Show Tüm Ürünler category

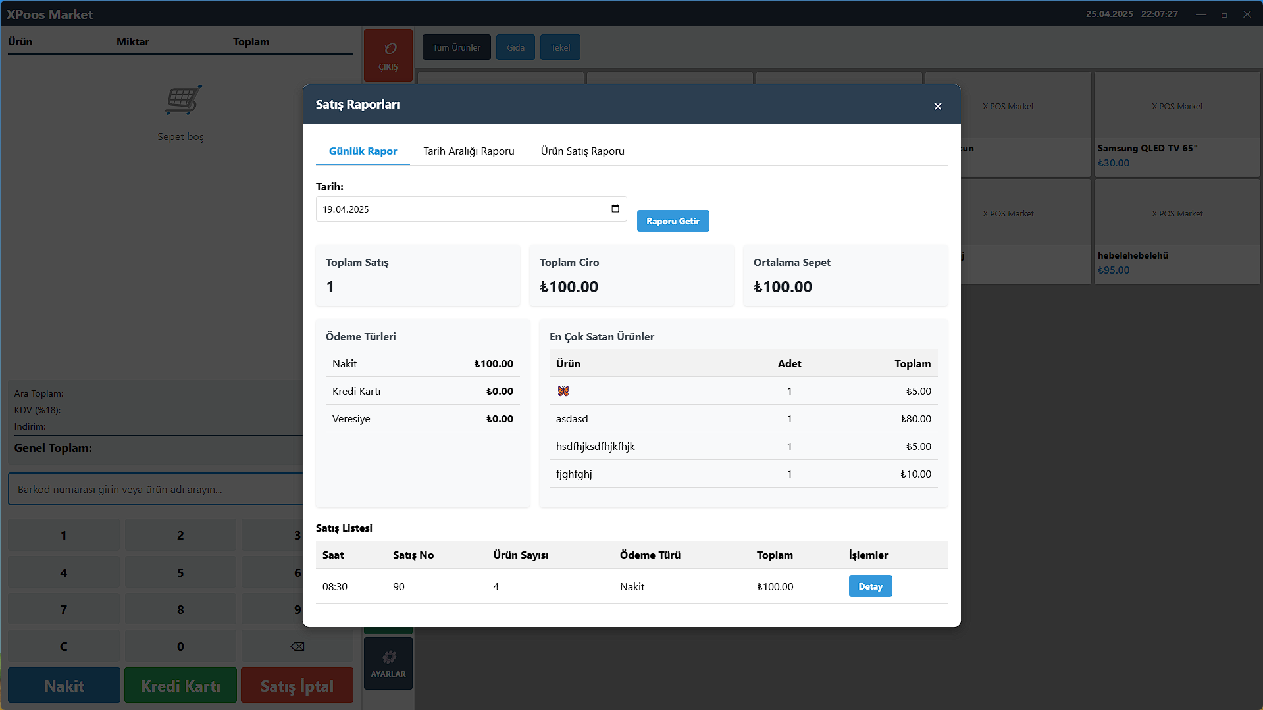coord(456,47)
